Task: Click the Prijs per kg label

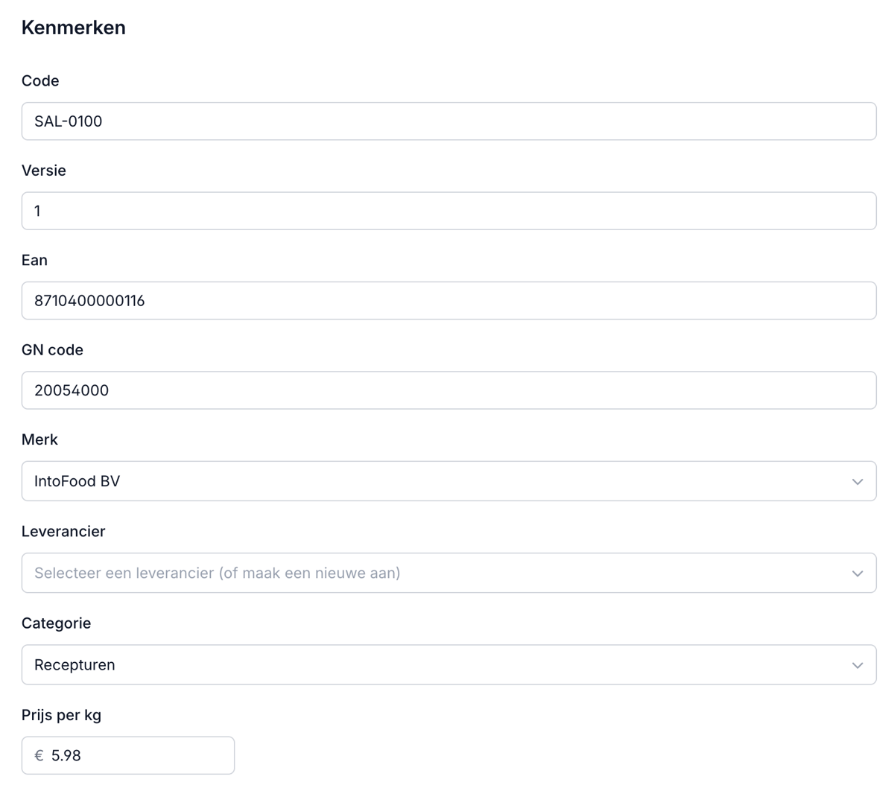Action: 61,715
